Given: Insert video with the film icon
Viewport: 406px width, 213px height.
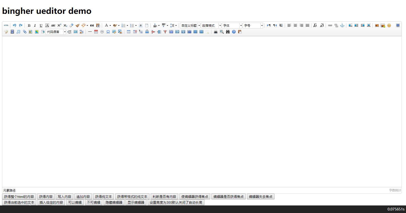Looking at the screenshot, I should [12, 32].
